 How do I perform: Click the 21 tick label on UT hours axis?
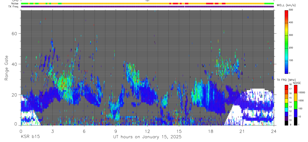(242, 131)
